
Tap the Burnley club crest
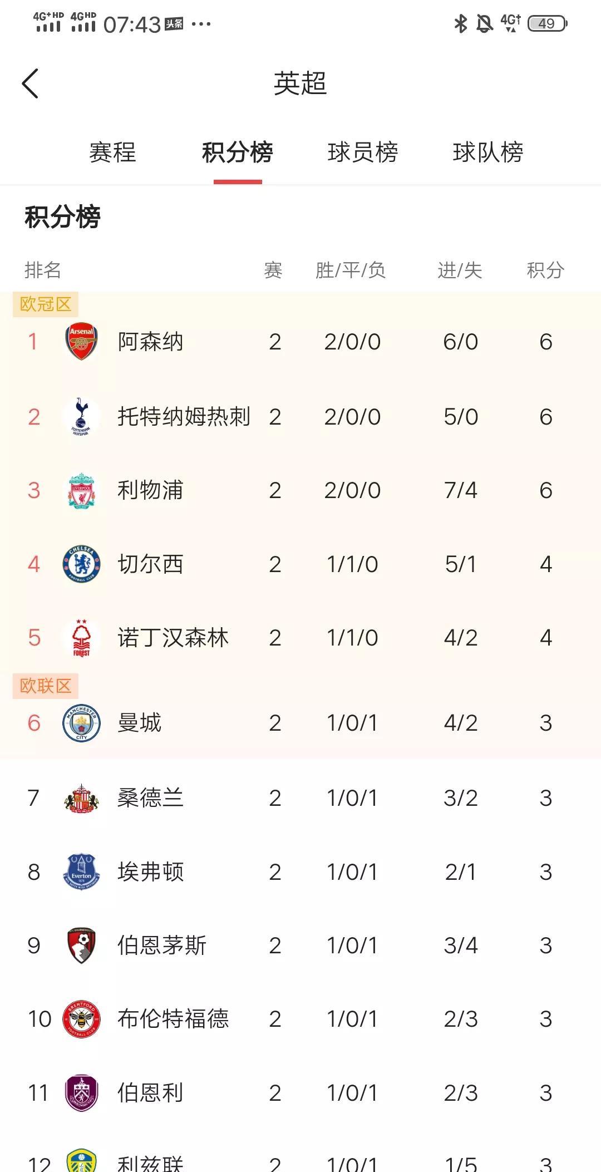click(x=81, y=1093)
